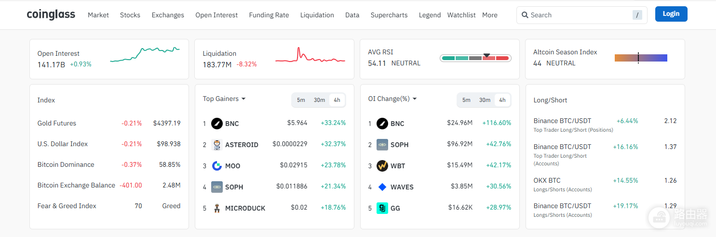Screen dimensions: 716x237
Task: Open the Liquidation menu
Action: point(317,15)
